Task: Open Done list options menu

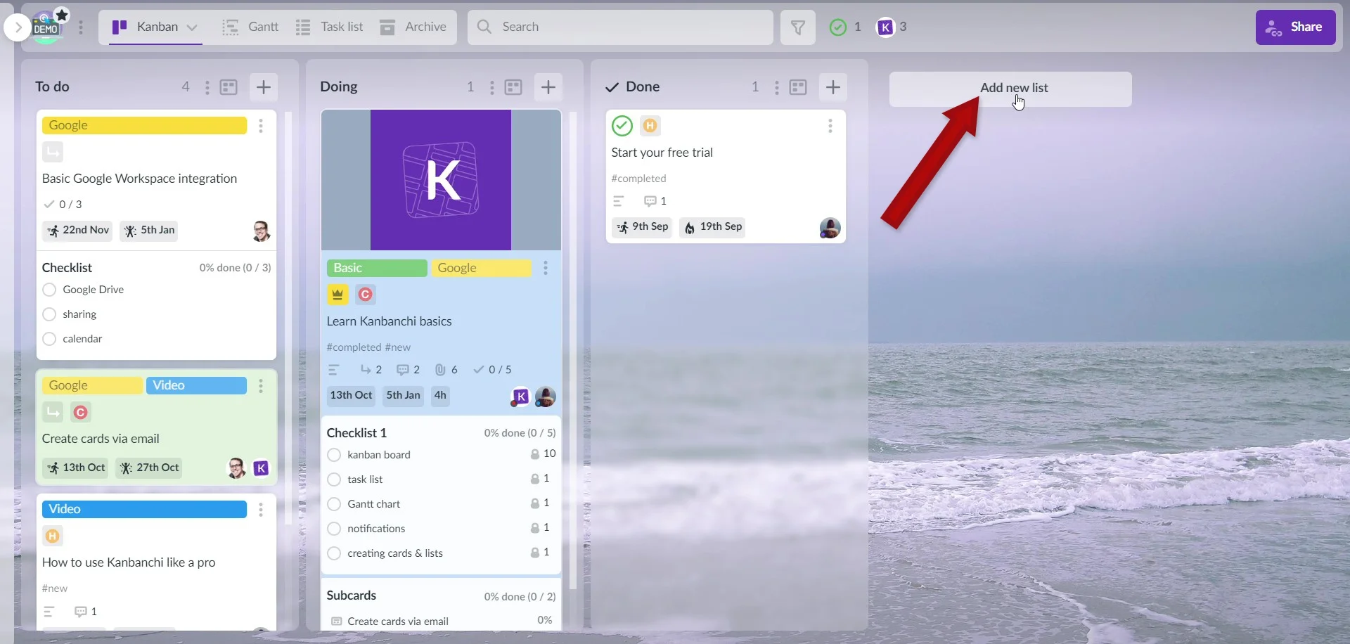Action: (776, 87)
